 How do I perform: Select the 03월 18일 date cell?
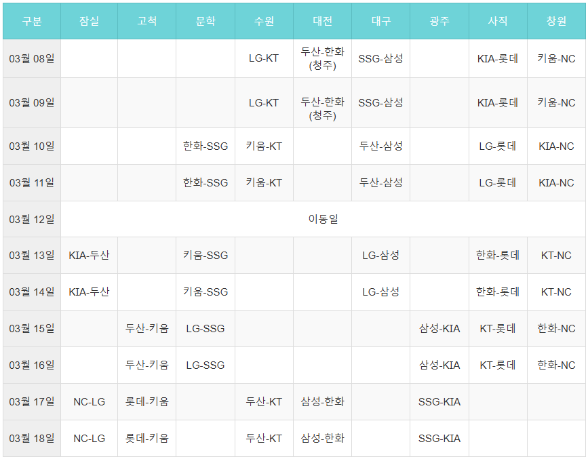32,438
